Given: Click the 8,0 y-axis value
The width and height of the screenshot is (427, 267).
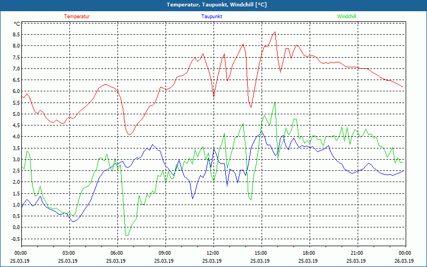Looking at the screenshot, I should (x=17, y=46).
